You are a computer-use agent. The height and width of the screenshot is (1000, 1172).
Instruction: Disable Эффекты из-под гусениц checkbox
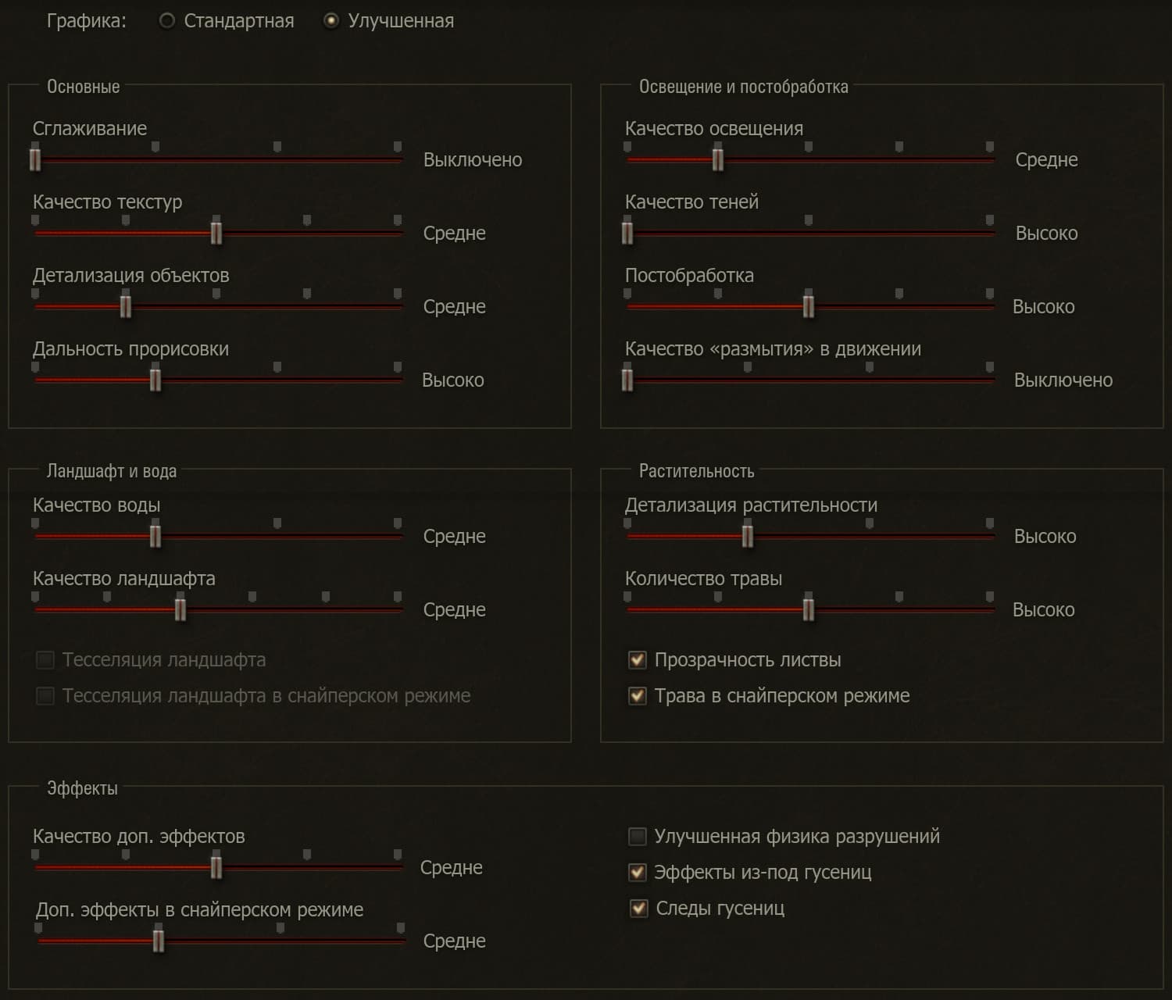[638, 873]
